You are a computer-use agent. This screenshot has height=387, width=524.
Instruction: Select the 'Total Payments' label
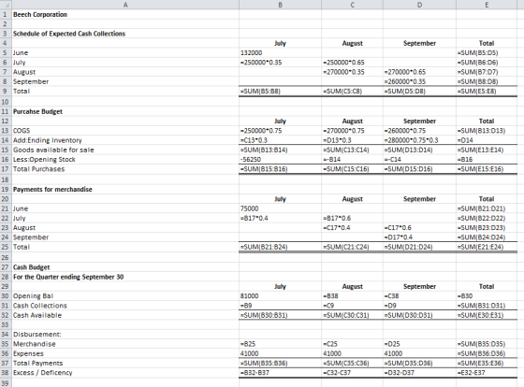(125, 363)
